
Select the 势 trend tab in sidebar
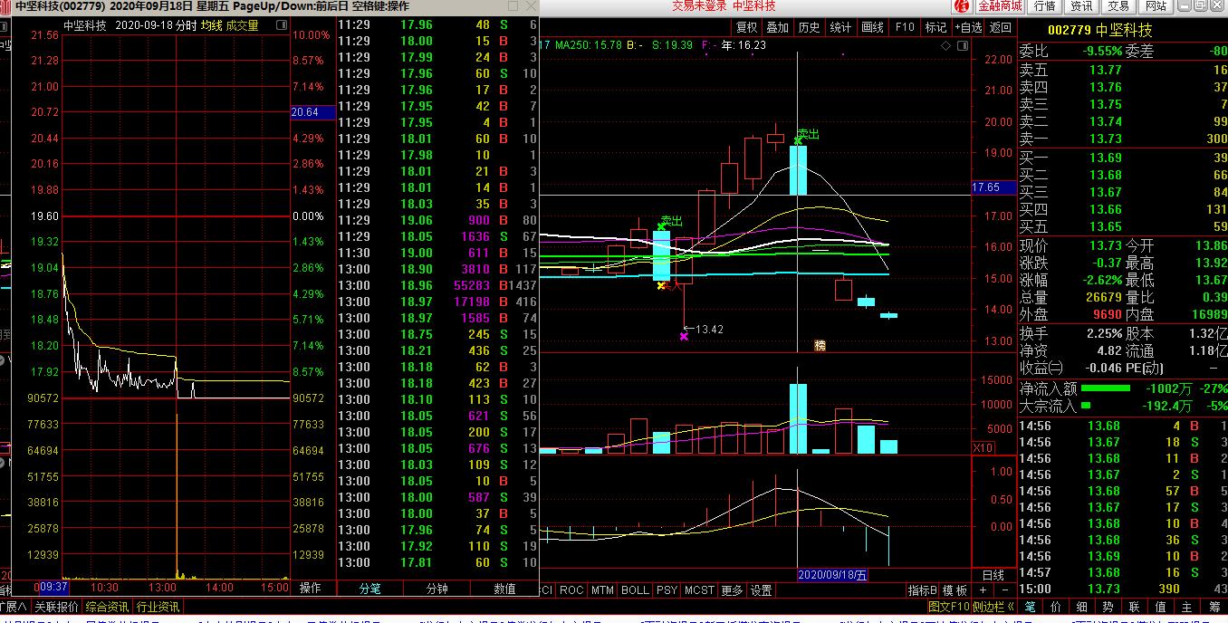(x=1108, y=606)
